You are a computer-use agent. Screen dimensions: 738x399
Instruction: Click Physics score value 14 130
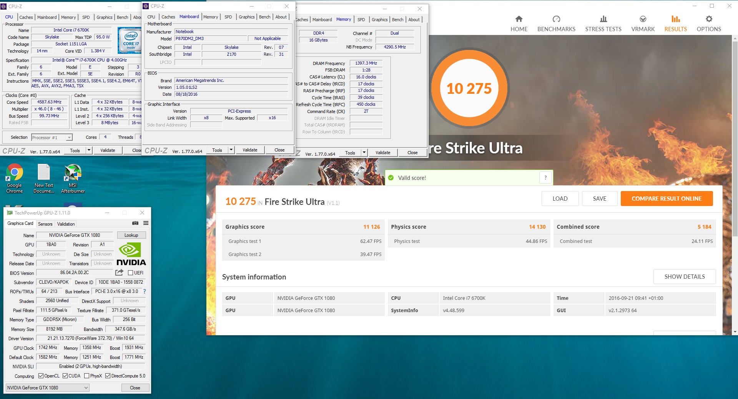[x=537, y=227]
